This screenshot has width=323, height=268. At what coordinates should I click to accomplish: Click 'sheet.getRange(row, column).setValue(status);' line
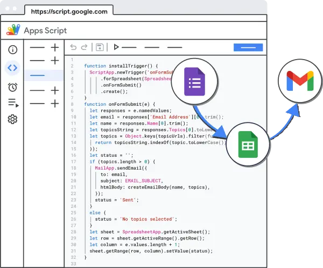(151, 251)
